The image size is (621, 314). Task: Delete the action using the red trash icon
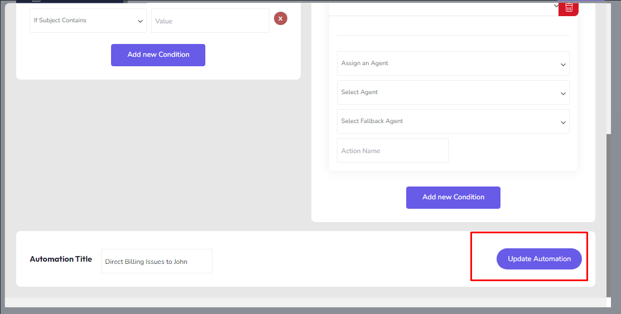coord(569,8)
